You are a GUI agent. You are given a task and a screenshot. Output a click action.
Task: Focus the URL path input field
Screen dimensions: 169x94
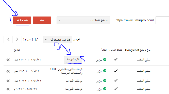(162, 20)
